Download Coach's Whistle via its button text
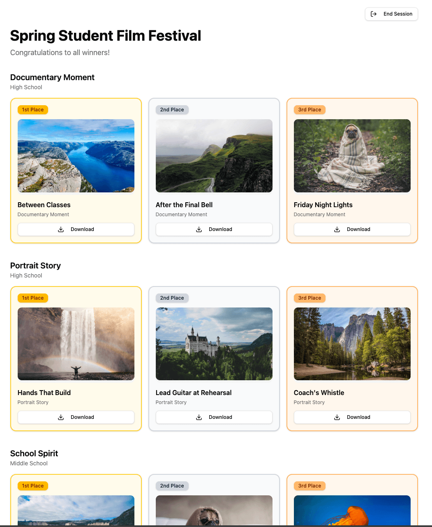The image size is (432, 527). [x=358, y=417]
